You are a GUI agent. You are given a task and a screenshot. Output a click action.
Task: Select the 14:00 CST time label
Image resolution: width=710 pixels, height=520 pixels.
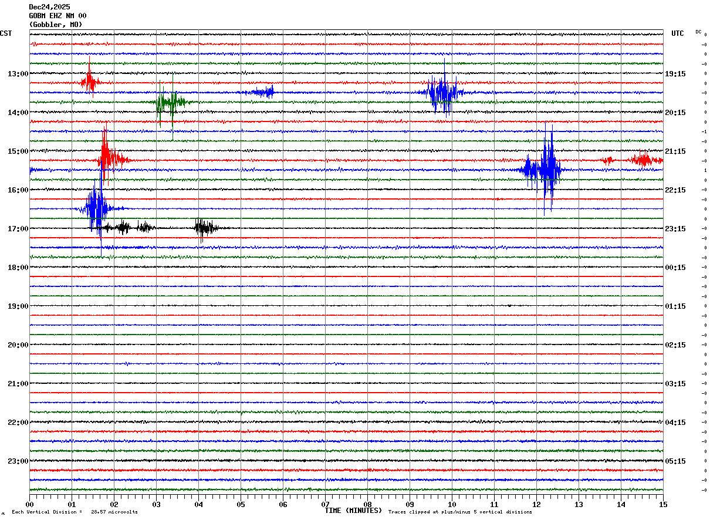point(18,113)
